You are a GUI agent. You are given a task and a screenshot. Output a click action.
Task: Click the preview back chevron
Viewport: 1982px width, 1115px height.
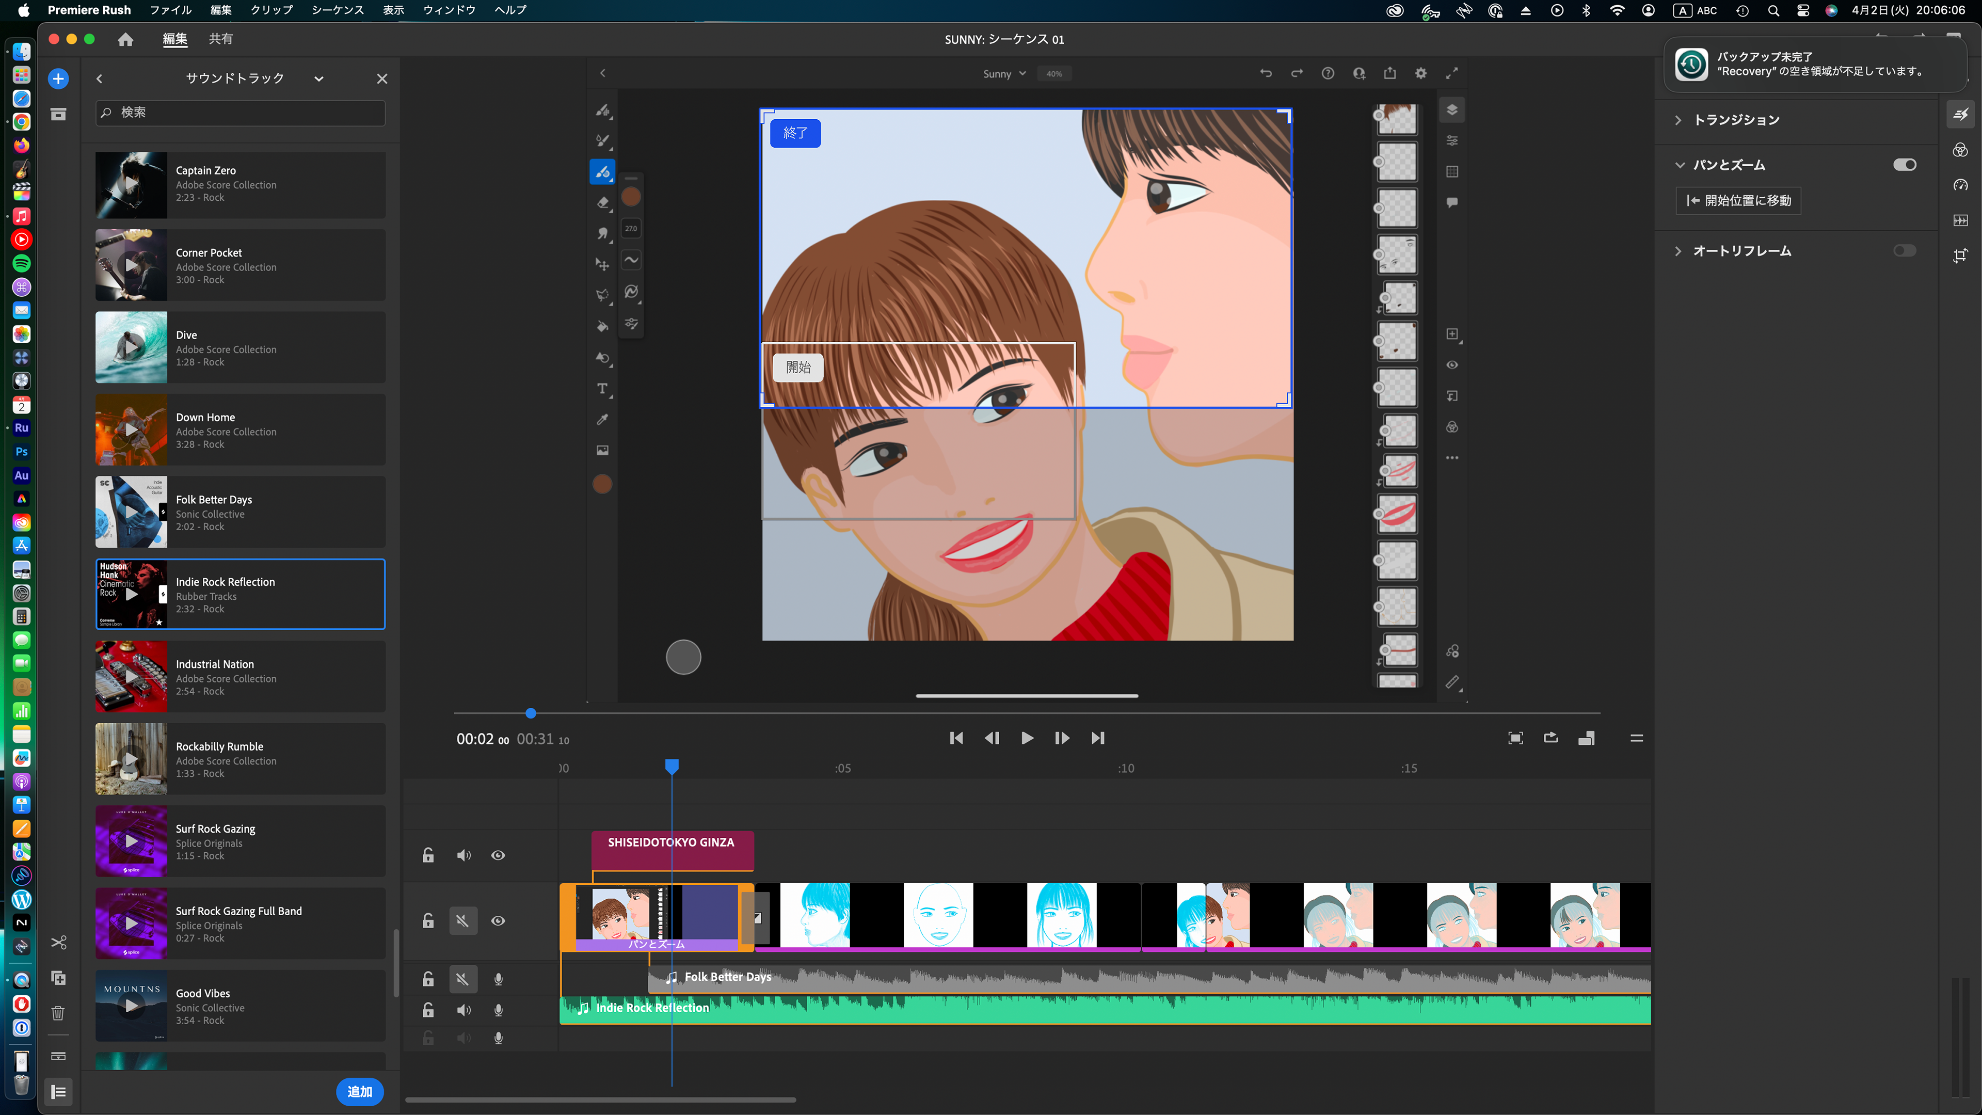tap(602, 73)
